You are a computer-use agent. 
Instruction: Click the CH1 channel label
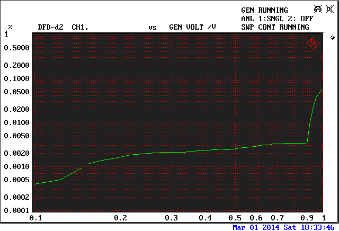point(80,27)
